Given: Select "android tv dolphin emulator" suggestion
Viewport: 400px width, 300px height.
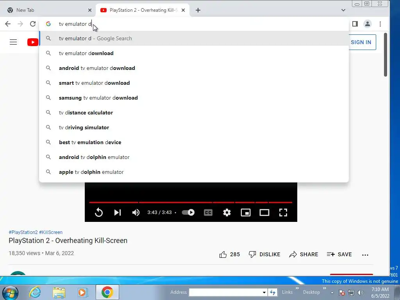Looking at the screenshot, I should pyautogui.click(x=194, y=157).
